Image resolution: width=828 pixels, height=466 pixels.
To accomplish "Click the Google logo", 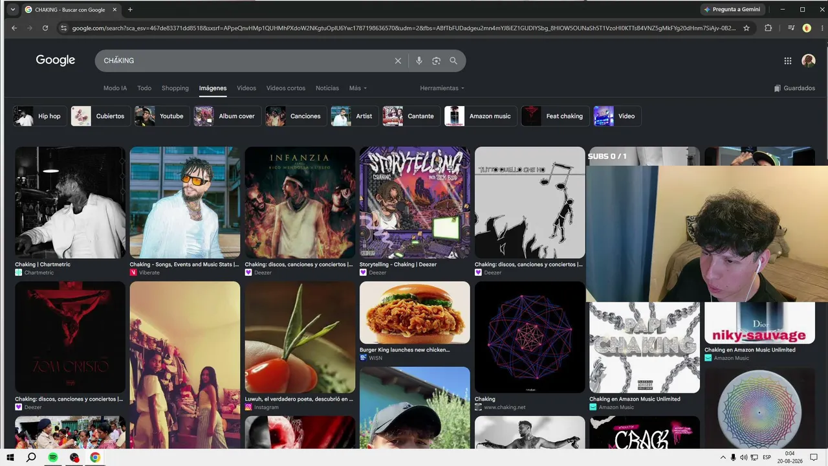I will pyautogui.click(x=56, y=60).
